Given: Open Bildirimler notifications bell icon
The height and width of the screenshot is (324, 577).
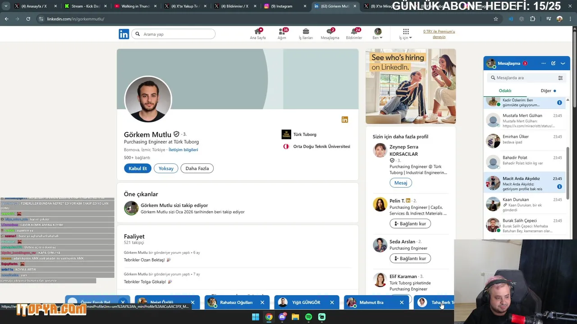Looking at the screenshot, I should pyautogui.click(x=354, y=34).
